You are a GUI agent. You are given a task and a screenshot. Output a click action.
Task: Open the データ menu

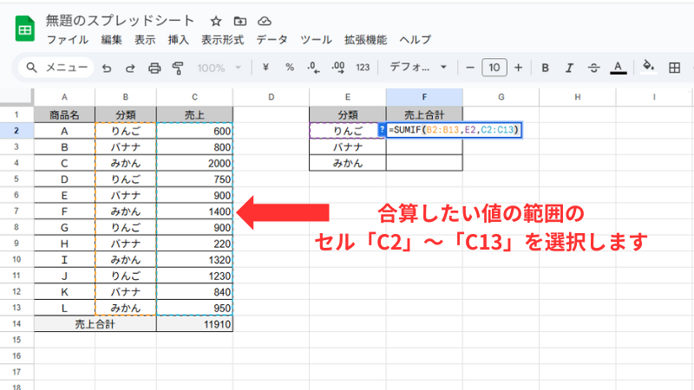point(272,40)
